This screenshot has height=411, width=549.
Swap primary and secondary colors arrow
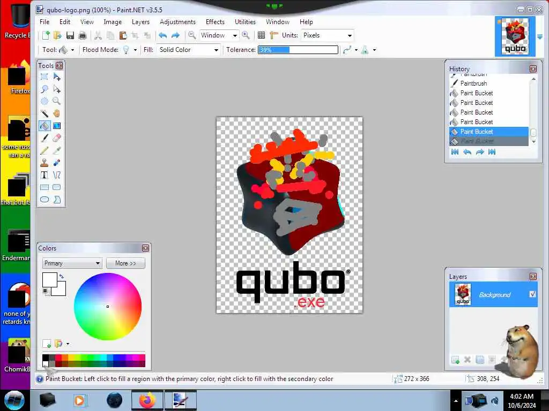62,277
